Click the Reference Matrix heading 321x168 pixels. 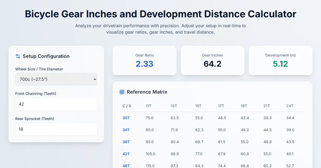click(x=147, y=92)
